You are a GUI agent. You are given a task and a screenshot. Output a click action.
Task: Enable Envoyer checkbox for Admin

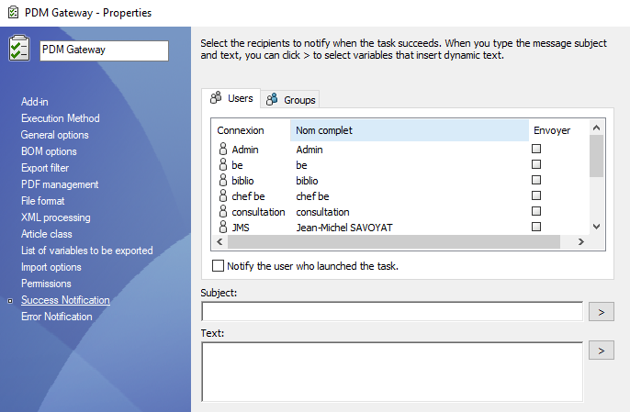tap(536, 149)
